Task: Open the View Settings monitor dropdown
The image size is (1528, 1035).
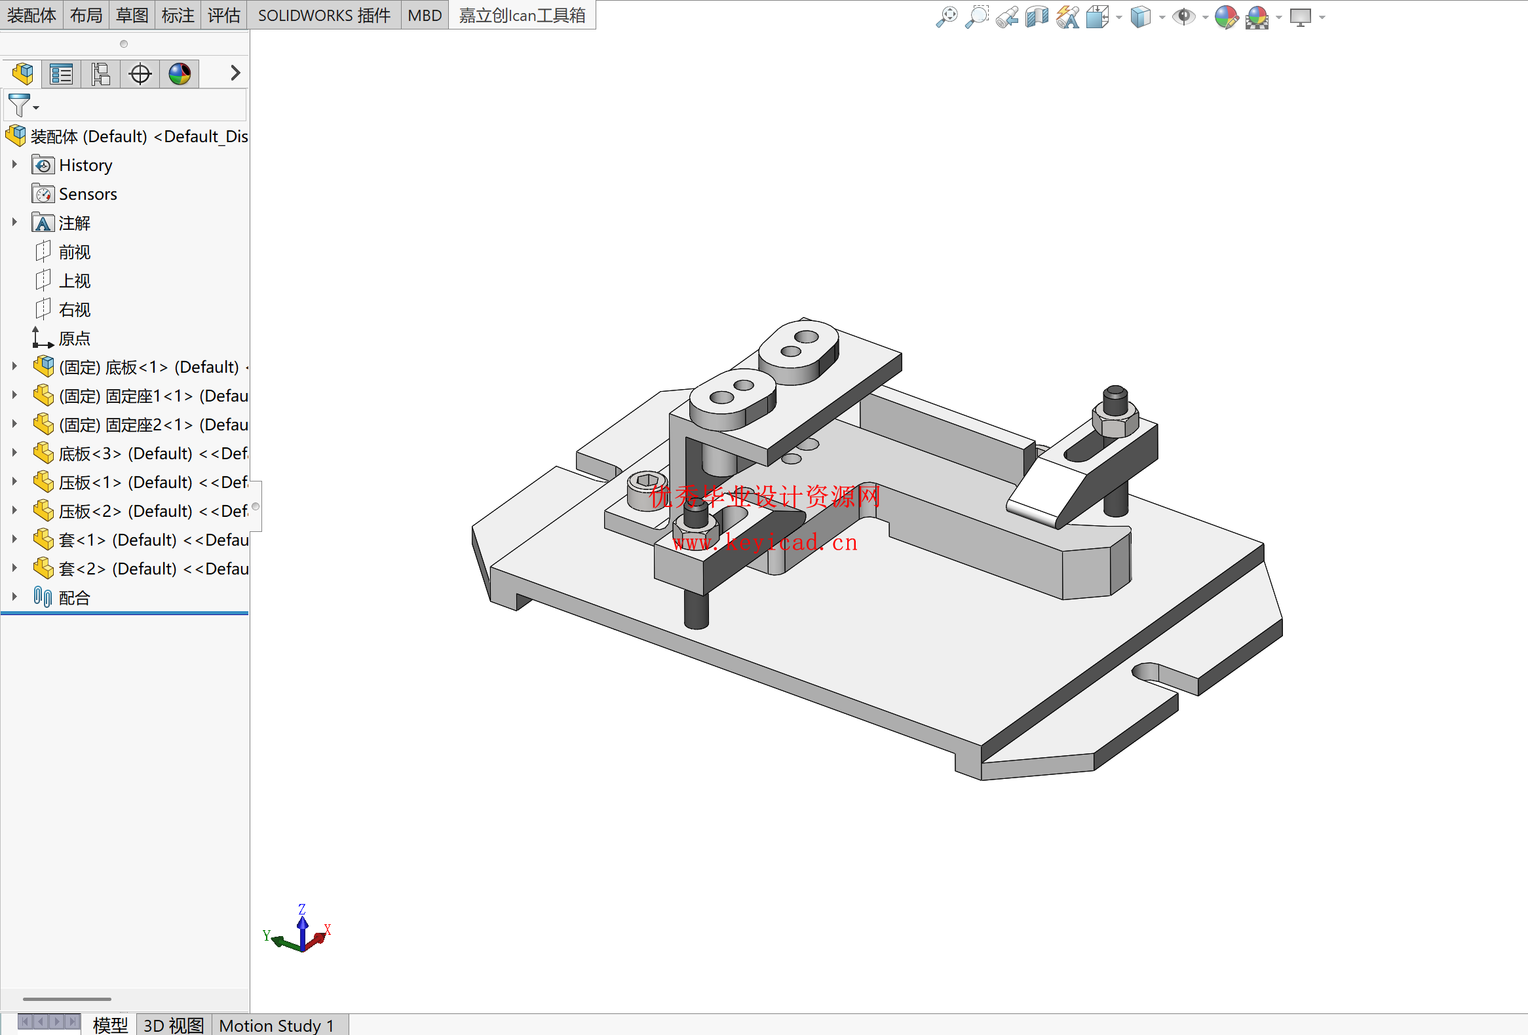Action: [1322, 17]
